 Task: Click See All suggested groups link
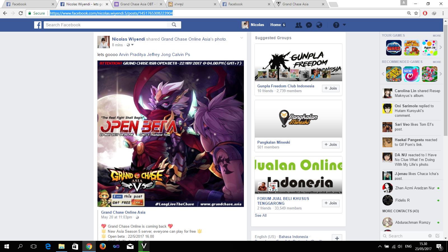coord(261,215)
